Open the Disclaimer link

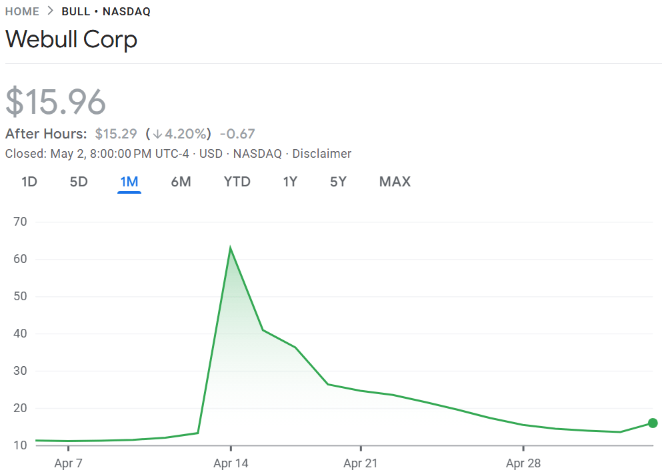pyautogui.click(x=322, y=154)
